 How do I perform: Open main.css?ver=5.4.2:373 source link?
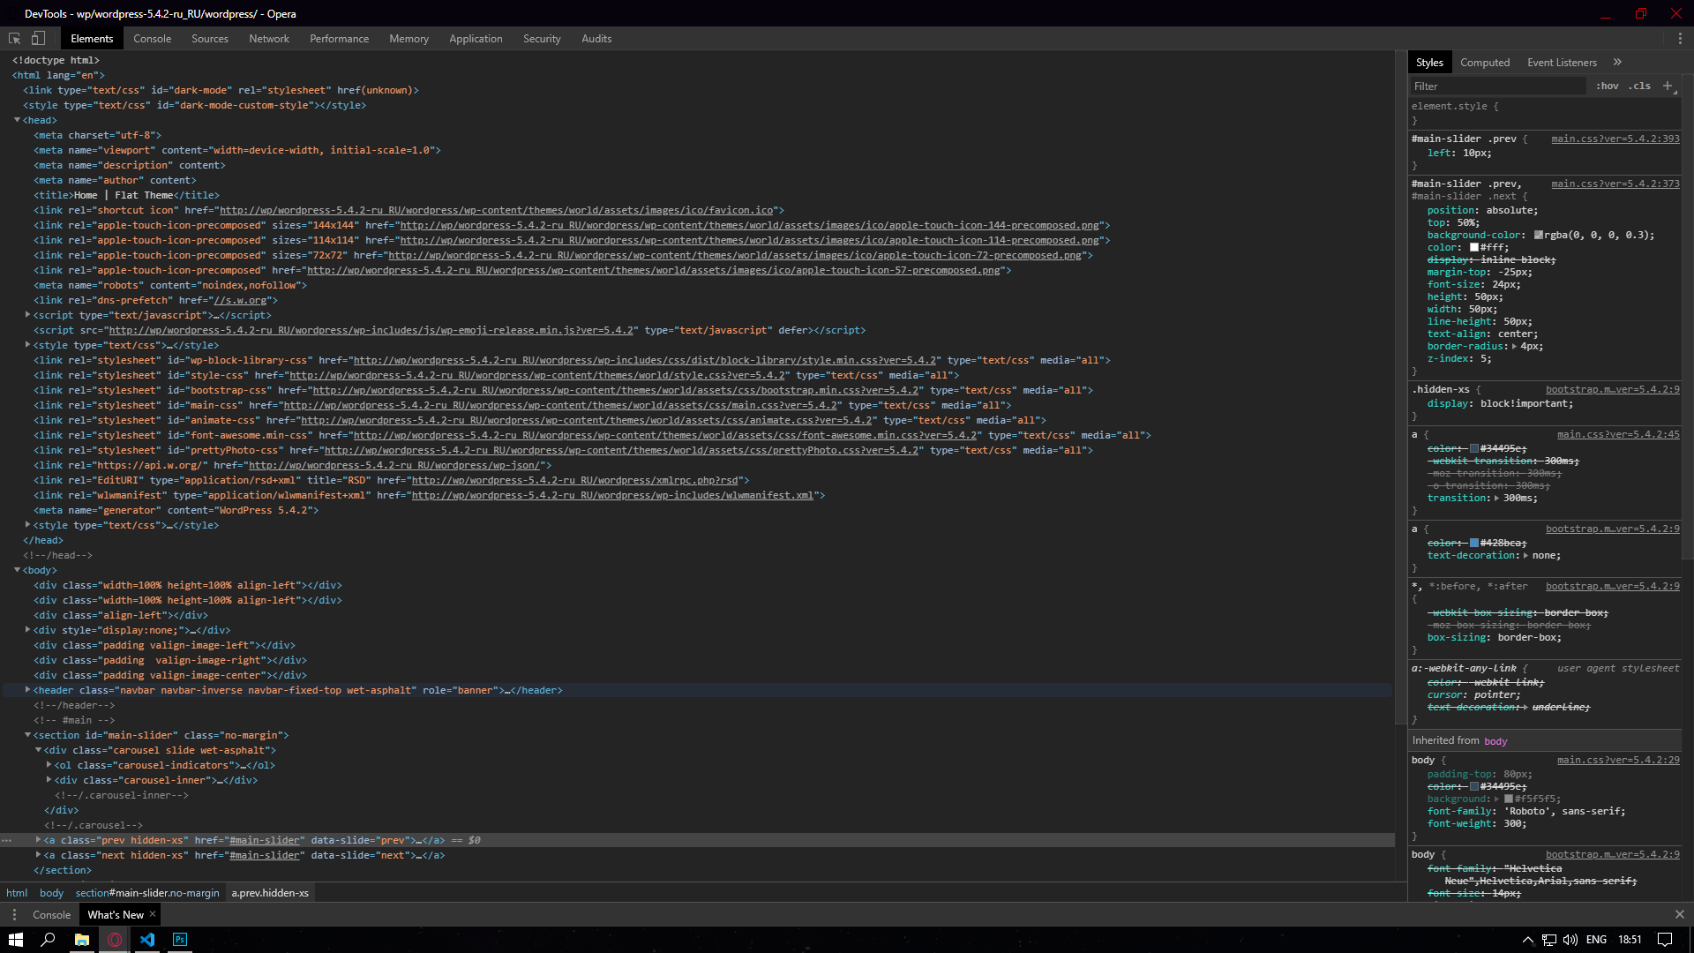pyautogui.click(x=1615, y=184)
